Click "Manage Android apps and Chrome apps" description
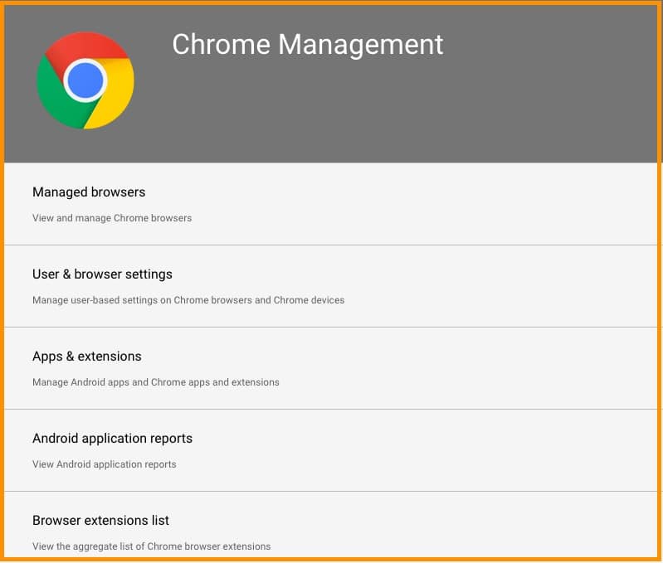 pos(156,382)
